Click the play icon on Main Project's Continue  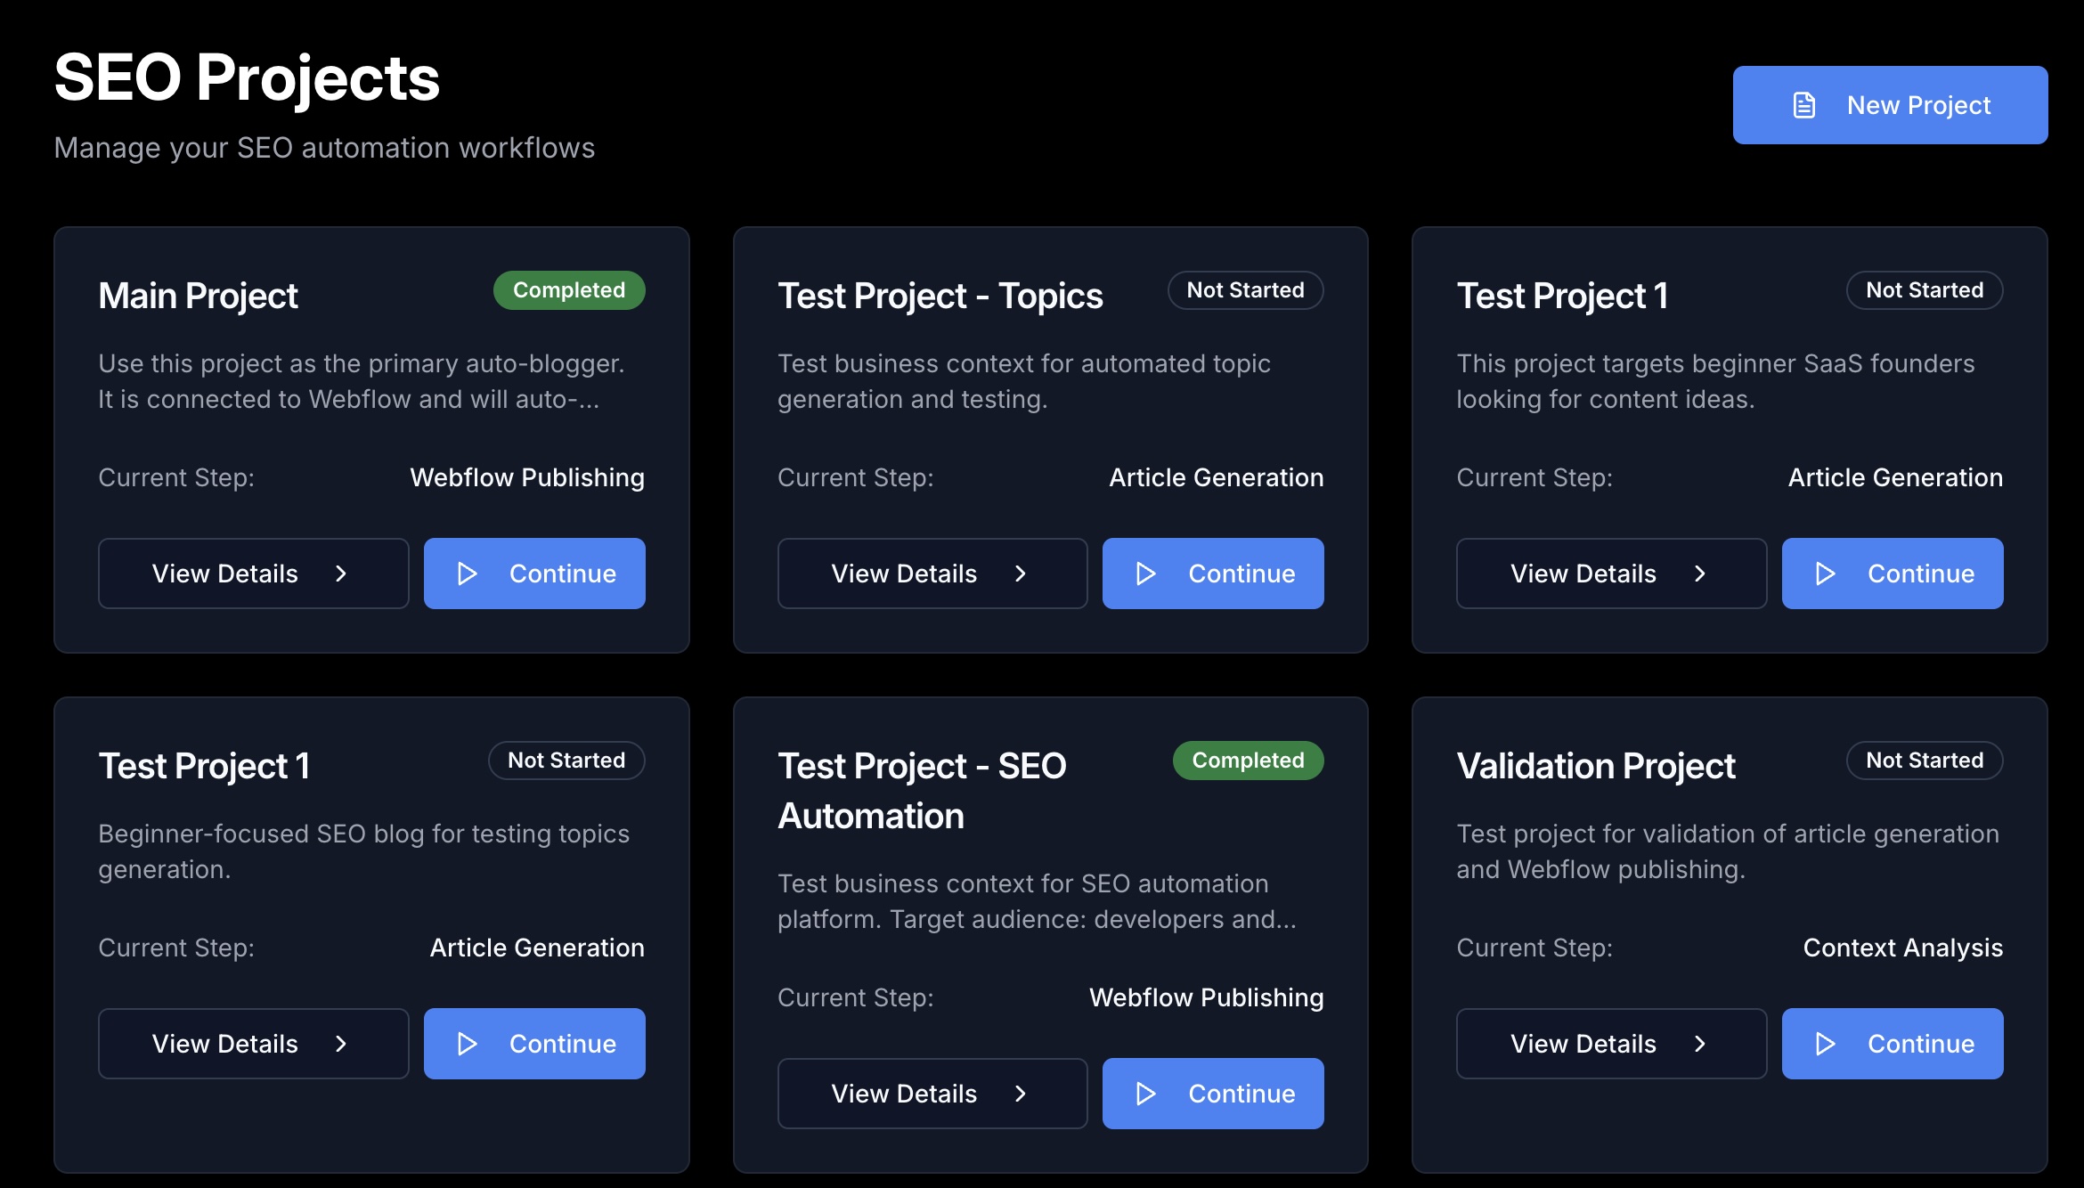click(x=467, y=574)
